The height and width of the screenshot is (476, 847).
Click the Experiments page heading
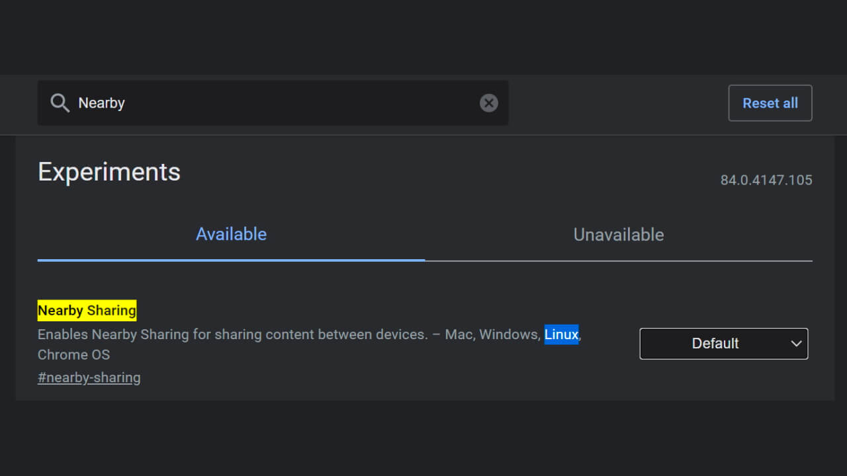click(x=109, y=172)
